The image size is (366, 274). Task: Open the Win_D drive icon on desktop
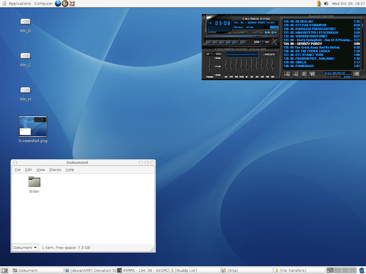[25, 22]
